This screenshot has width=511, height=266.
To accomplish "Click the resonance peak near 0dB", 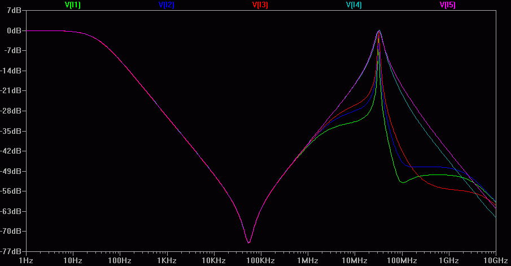I will 379,31.
